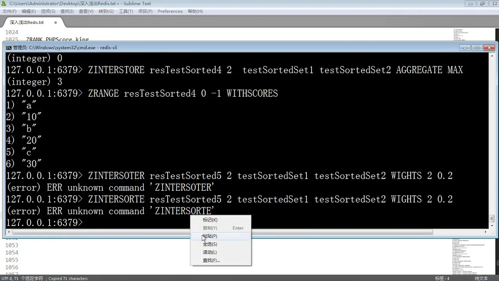Open the 文件(F) menu in Sublime Text
The image size is (499, 281).
(9, 11)
